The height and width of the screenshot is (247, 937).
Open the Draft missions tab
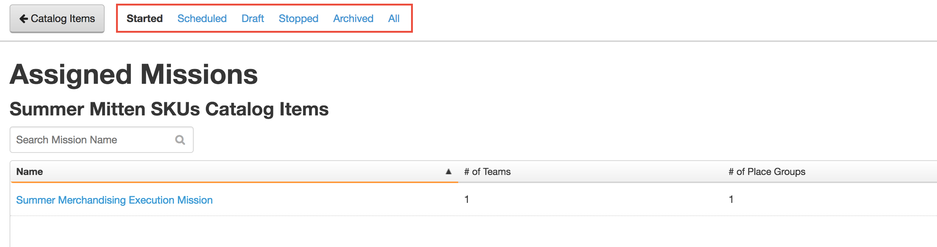point(253,18)
